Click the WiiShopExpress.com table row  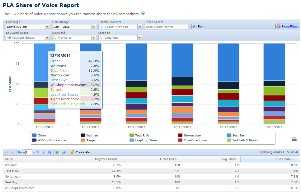152,188
